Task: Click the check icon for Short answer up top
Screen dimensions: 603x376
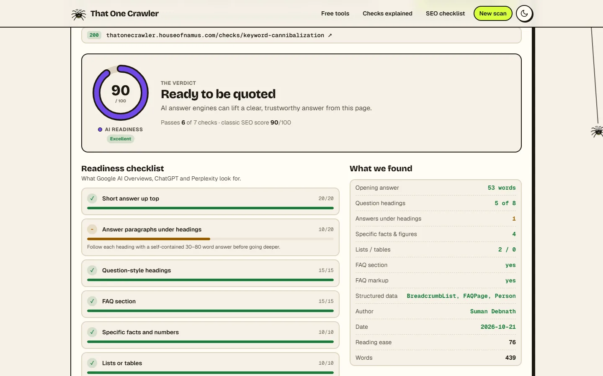Action: pyautogui.click(x=92, y=198)
